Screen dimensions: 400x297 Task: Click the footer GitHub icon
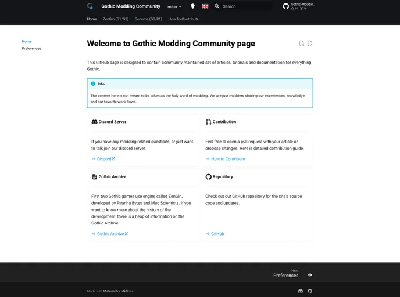[x=310, y=291]
